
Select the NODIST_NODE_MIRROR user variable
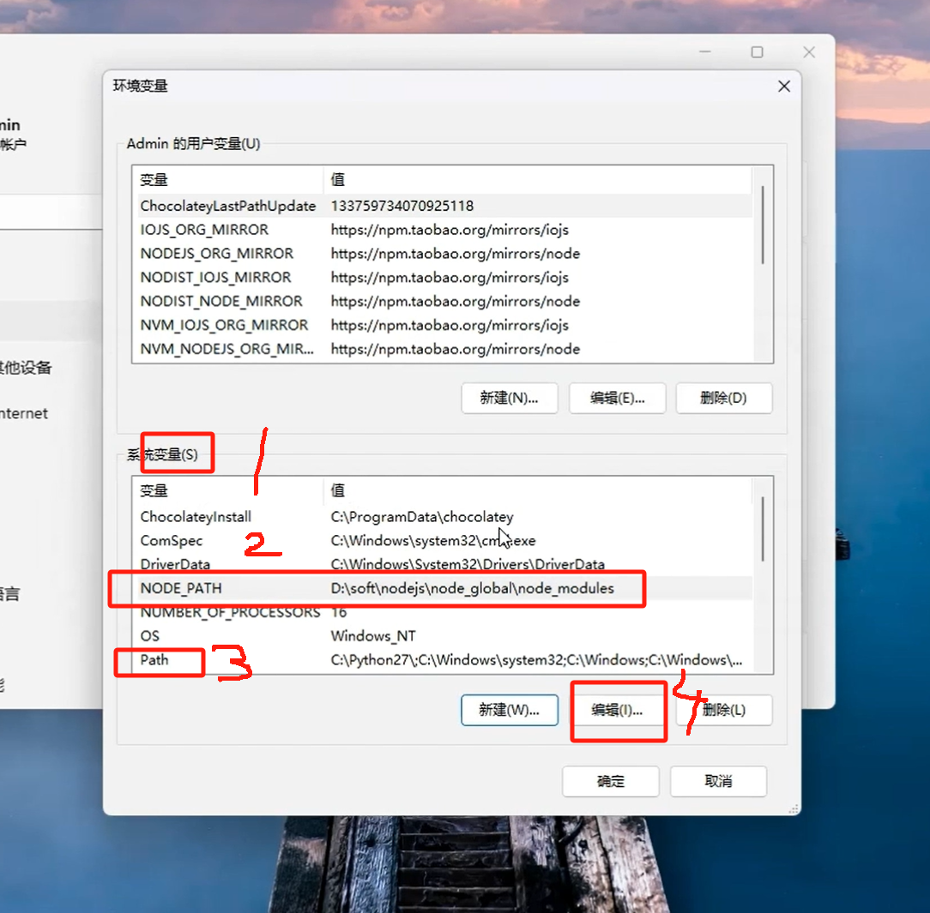(444, 301)
